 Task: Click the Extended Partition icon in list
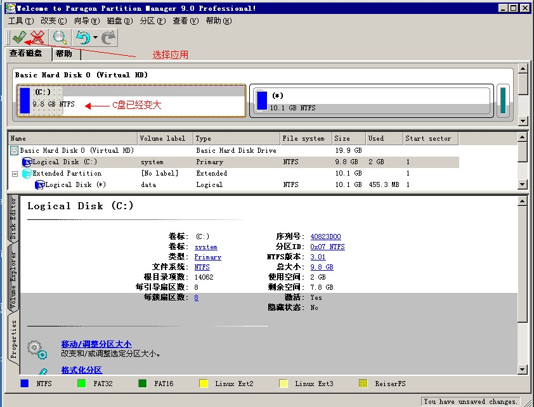(27, 174)
